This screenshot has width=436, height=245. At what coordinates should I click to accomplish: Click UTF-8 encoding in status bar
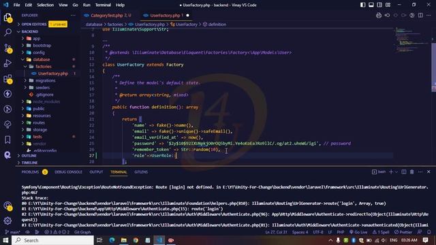[x=318, y=232]
